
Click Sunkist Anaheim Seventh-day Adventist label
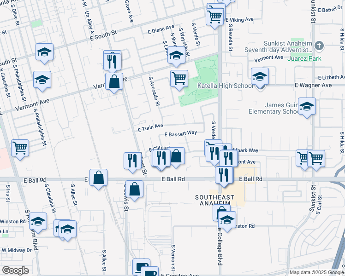coord(278,46)
